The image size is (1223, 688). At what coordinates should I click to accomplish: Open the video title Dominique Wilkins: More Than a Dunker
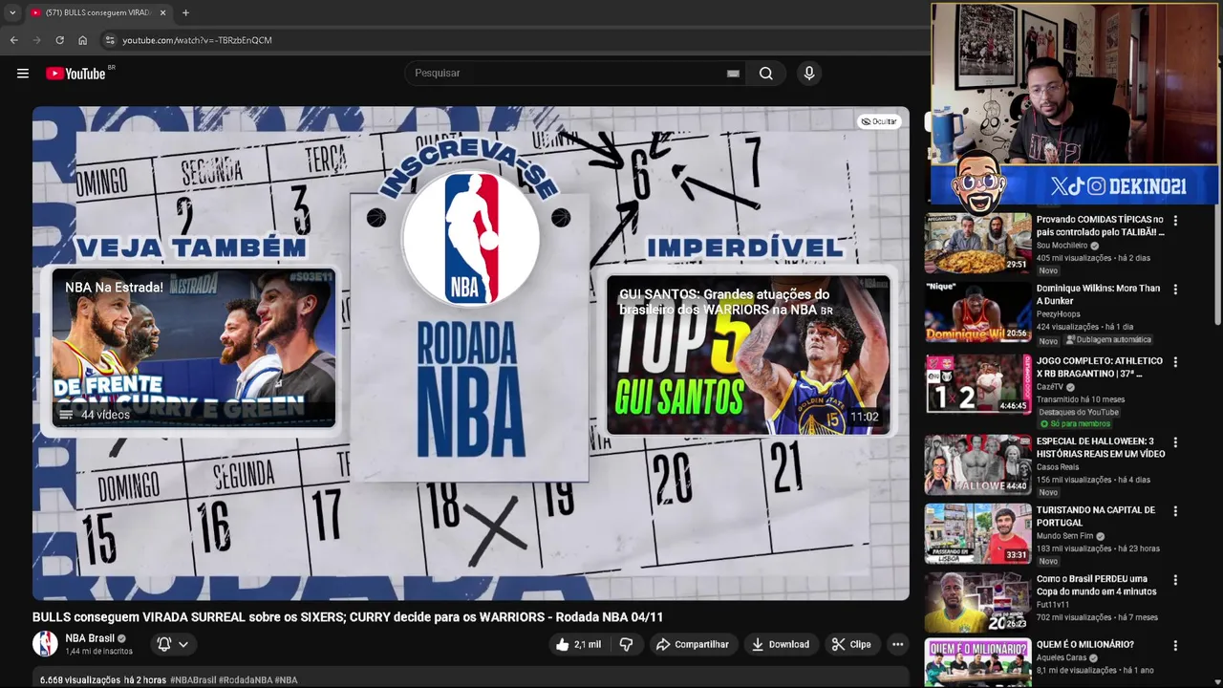(1099, 294)
